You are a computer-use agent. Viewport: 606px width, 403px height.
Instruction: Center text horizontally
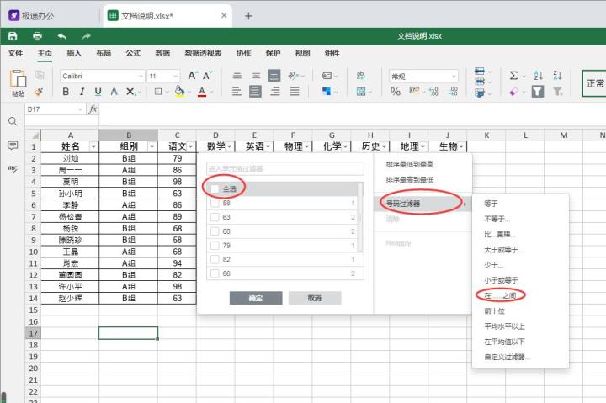tap(256, 91)
